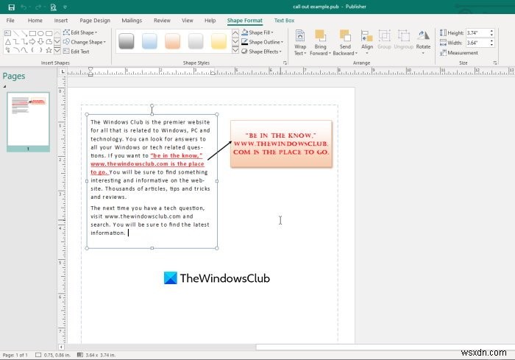
Task: Apply the orange gradient shape style
Action: tap(172, 41)
